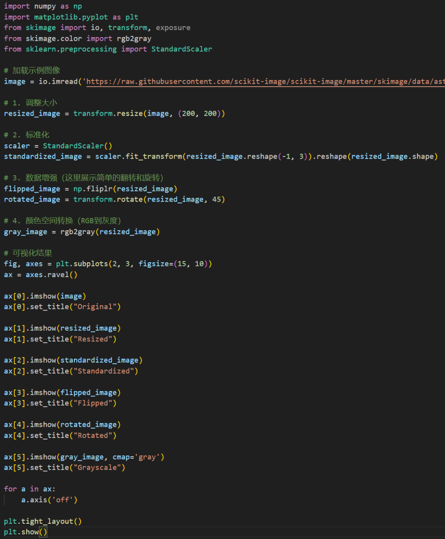Click comment '# 2. 标准化'
This screenshot has height=539, width=445.
26,135
